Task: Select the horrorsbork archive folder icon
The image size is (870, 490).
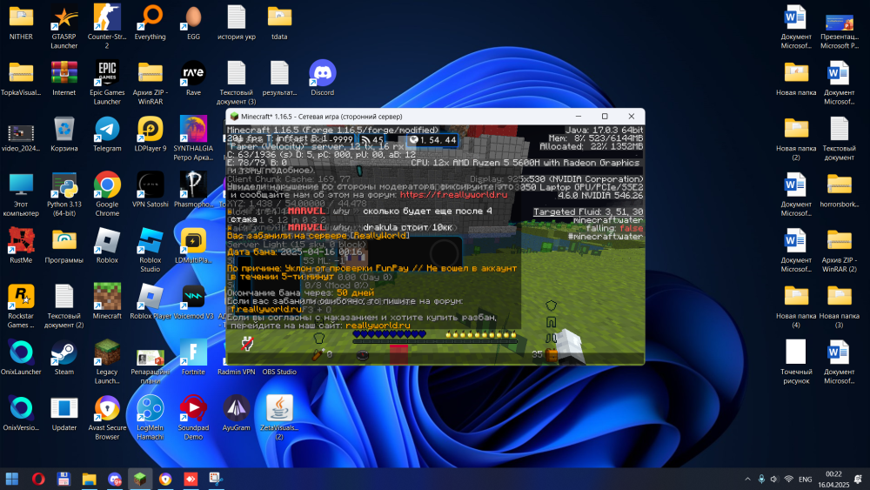Action: click(x=839, y=189)
